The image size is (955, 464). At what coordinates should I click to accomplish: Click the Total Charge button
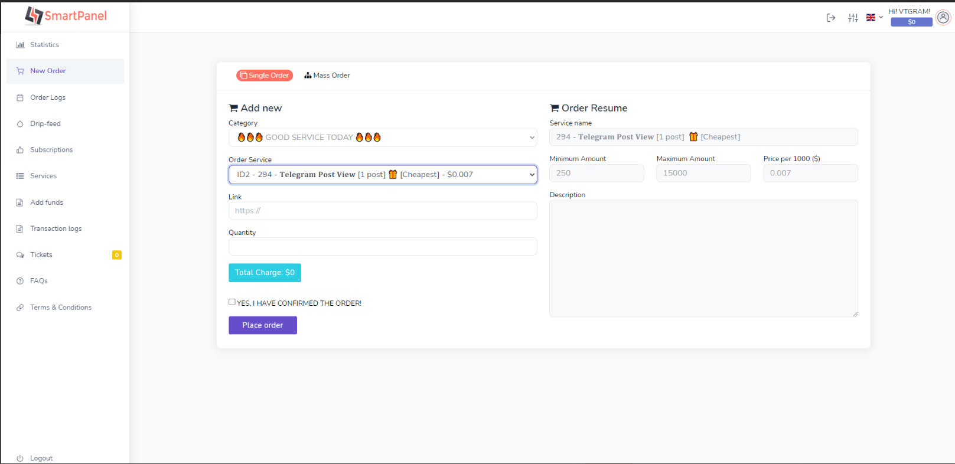[265, 273]
